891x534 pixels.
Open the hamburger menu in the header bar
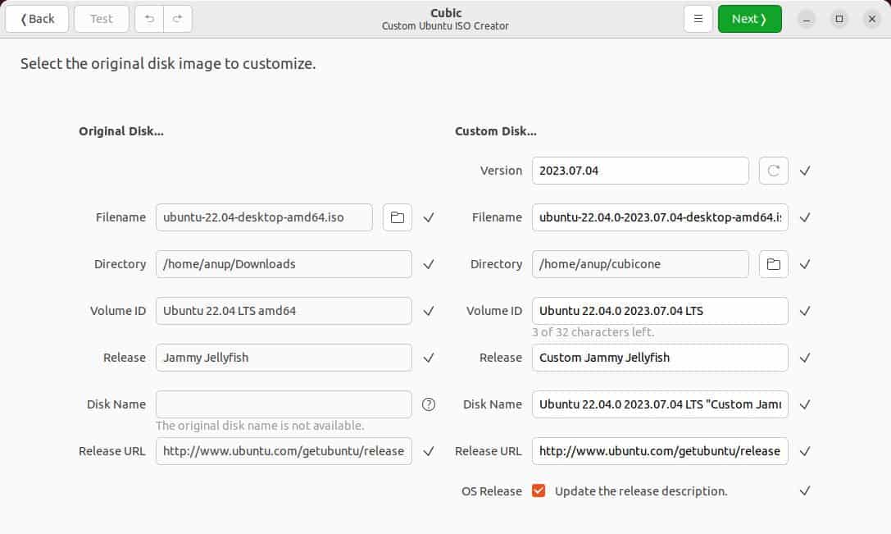(x=698, y=18)
